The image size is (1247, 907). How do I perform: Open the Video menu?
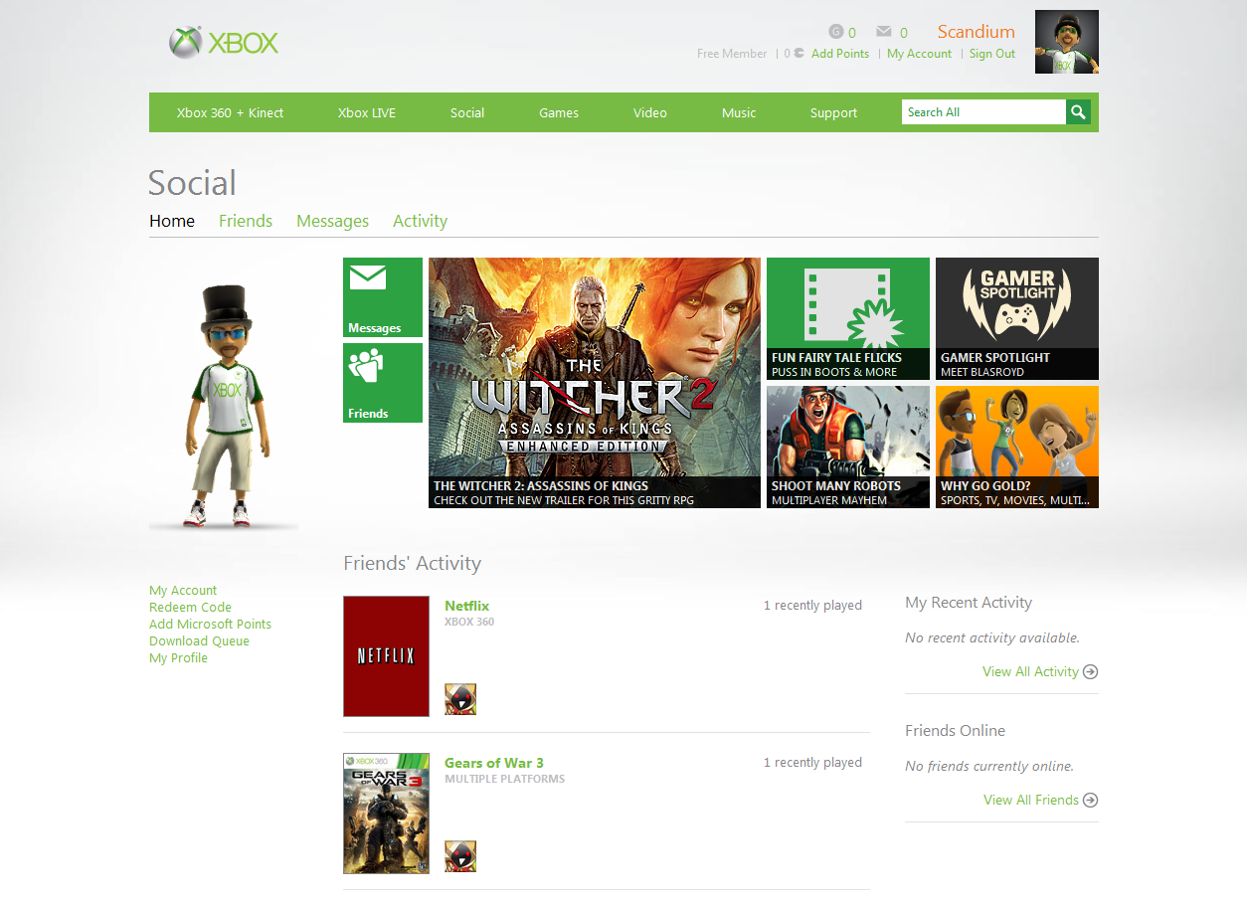(x=650, y=112)
